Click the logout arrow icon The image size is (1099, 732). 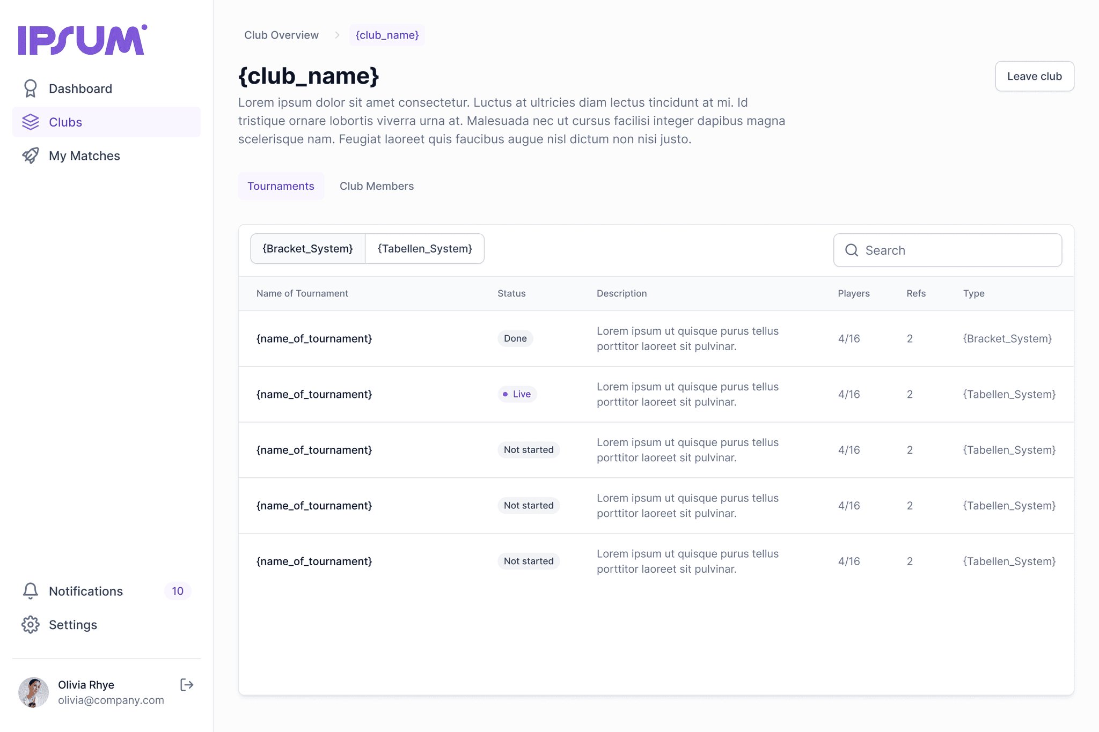tap(187, 685)
